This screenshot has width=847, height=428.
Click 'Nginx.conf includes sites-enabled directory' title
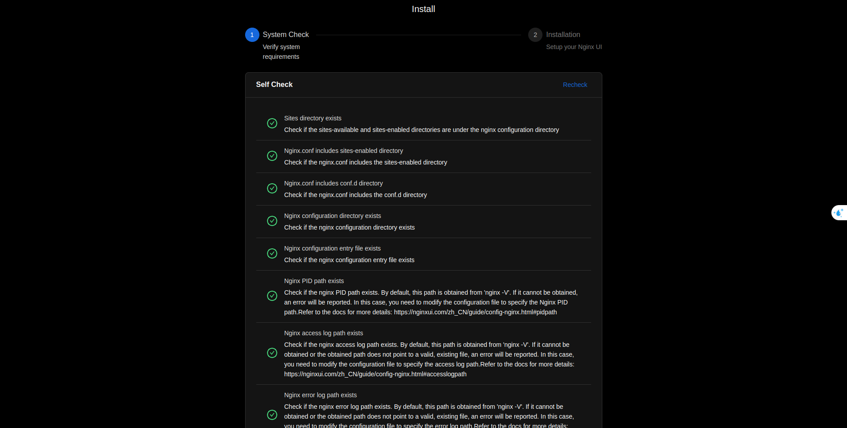343,151
